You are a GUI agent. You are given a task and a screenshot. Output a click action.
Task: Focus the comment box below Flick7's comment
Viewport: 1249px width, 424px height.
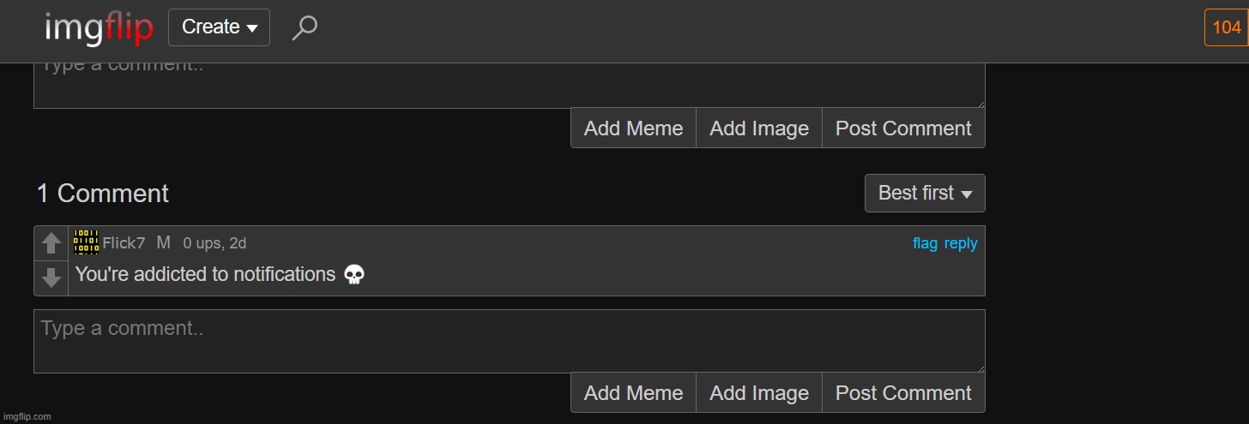tap(509, 341)
